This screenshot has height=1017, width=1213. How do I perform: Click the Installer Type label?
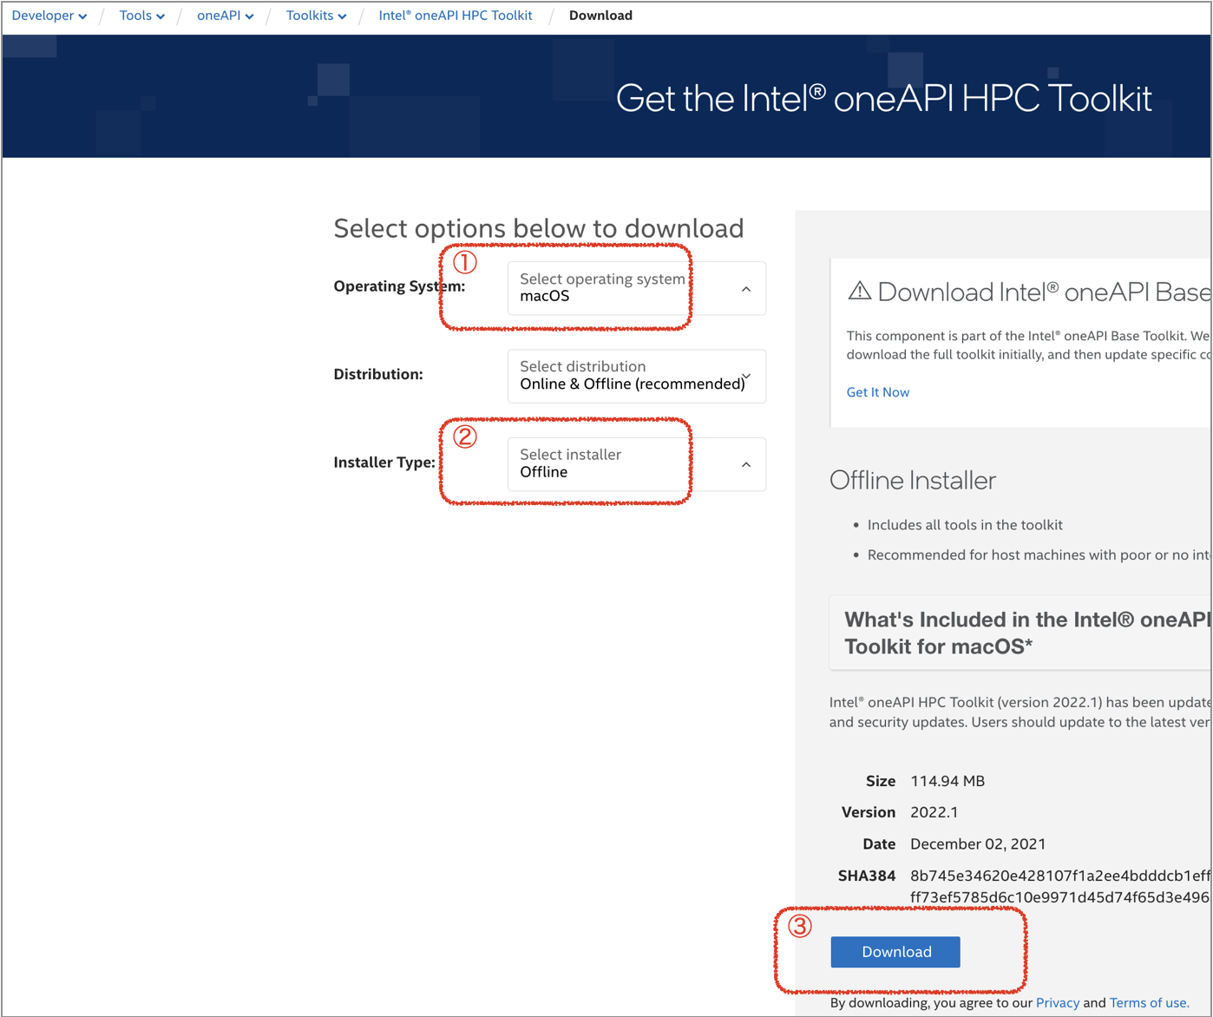384,463
